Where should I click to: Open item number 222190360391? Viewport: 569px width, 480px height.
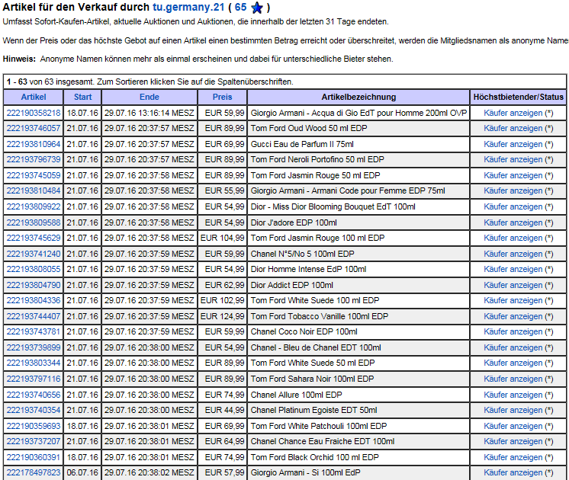[x=34, y=456]
